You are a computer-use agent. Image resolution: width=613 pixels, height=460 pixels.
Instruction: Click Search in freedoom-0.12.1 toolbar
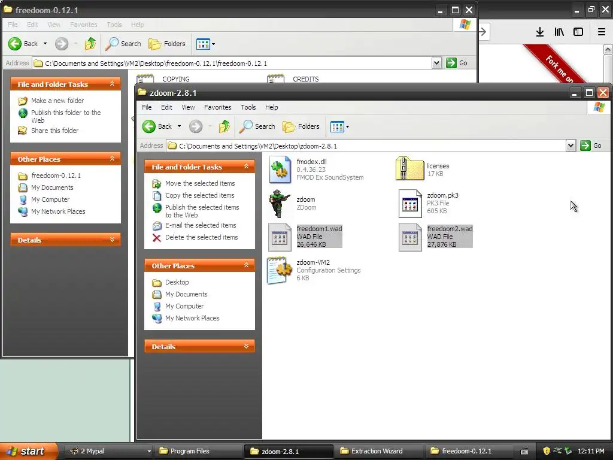123,44
